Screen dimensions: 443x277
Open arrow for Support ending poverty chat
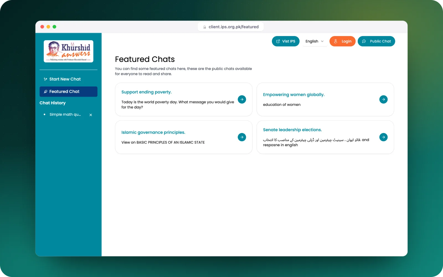[242, 99]
